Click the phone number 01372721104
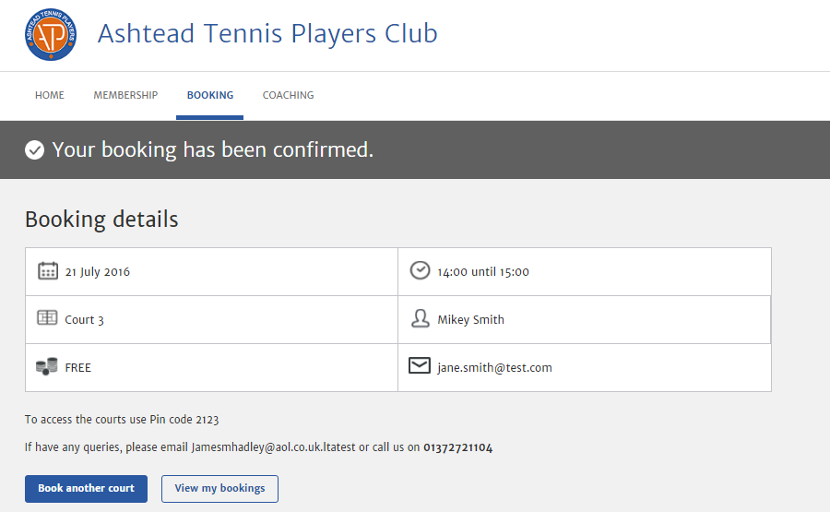Image resolution: width=830 pixels, height=512 pixels. [x=457, y=447]
